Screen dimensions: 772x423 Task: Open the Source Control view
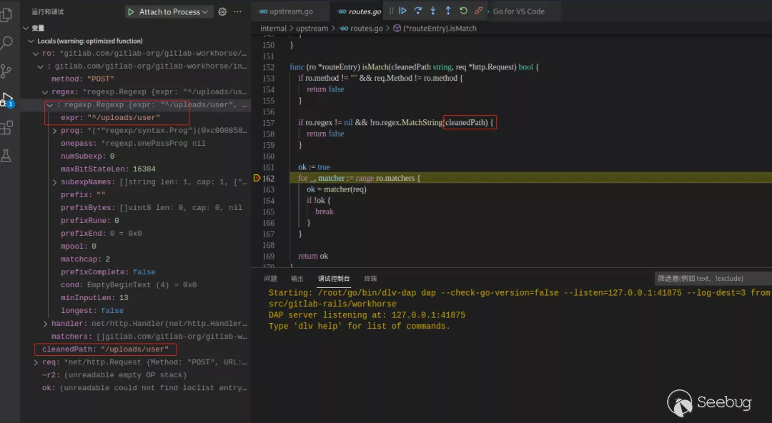pyautogui.click(x=7, y=71)
